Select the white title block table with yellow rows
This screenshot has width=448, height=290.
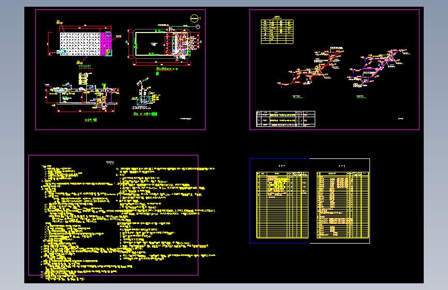click(286, 119)
